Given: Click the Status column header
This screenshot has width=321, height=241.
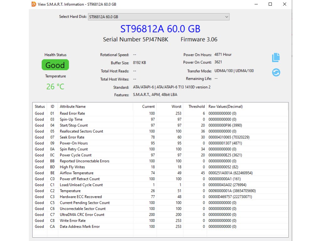Looking at the screenshot, I should [x=40, y=107].
